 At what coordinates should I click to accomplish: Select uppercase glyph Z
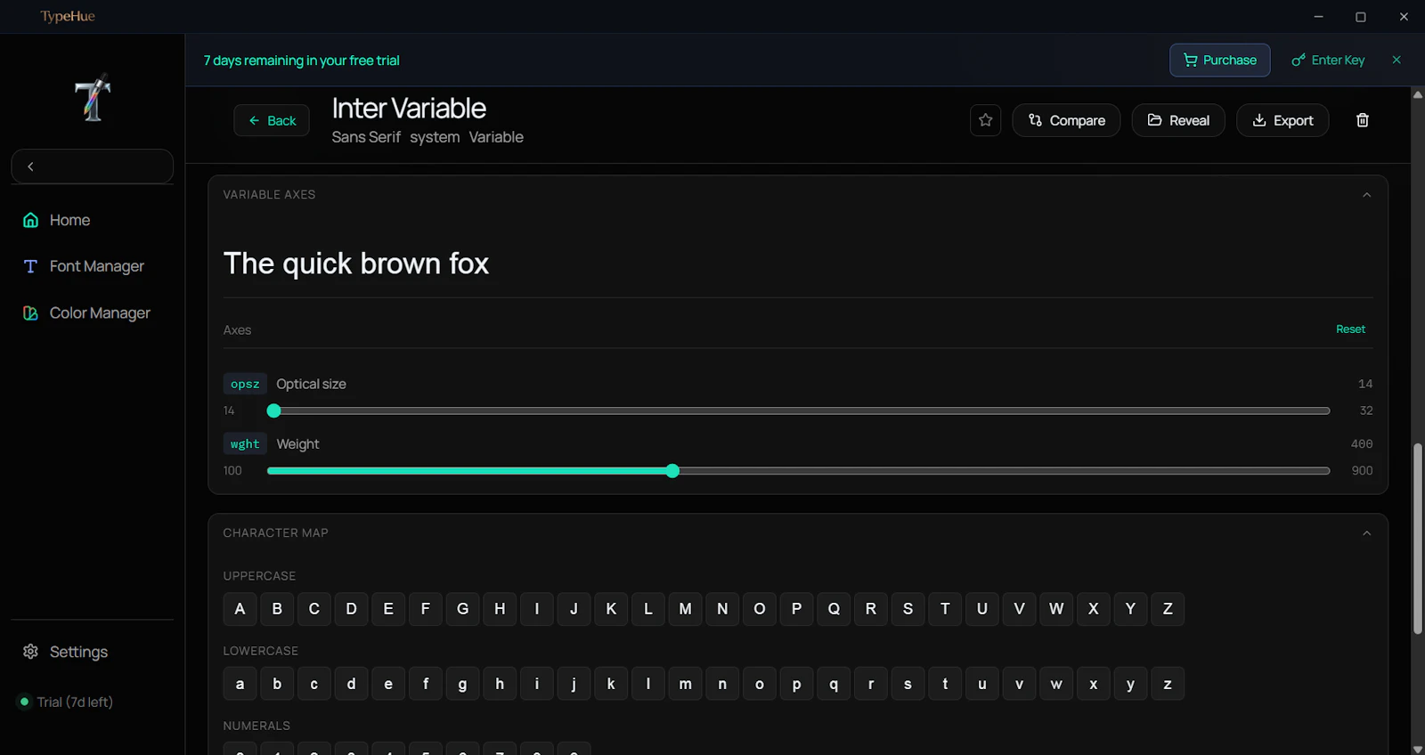click(x=1168, y=609)
